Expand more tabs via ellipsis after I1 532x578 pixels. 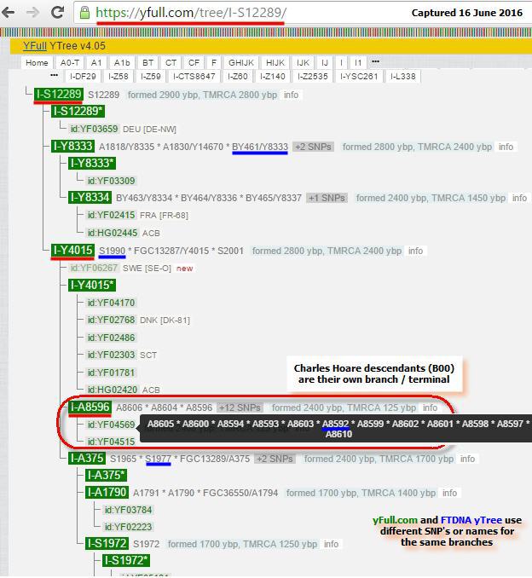375,62
